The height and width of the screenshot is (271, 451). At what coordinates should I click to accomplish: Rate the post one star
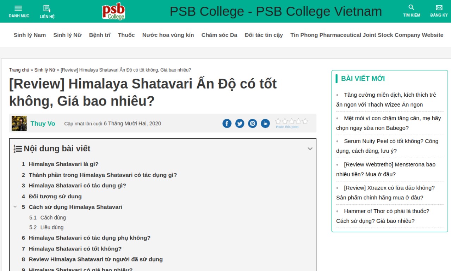(278, 121)
